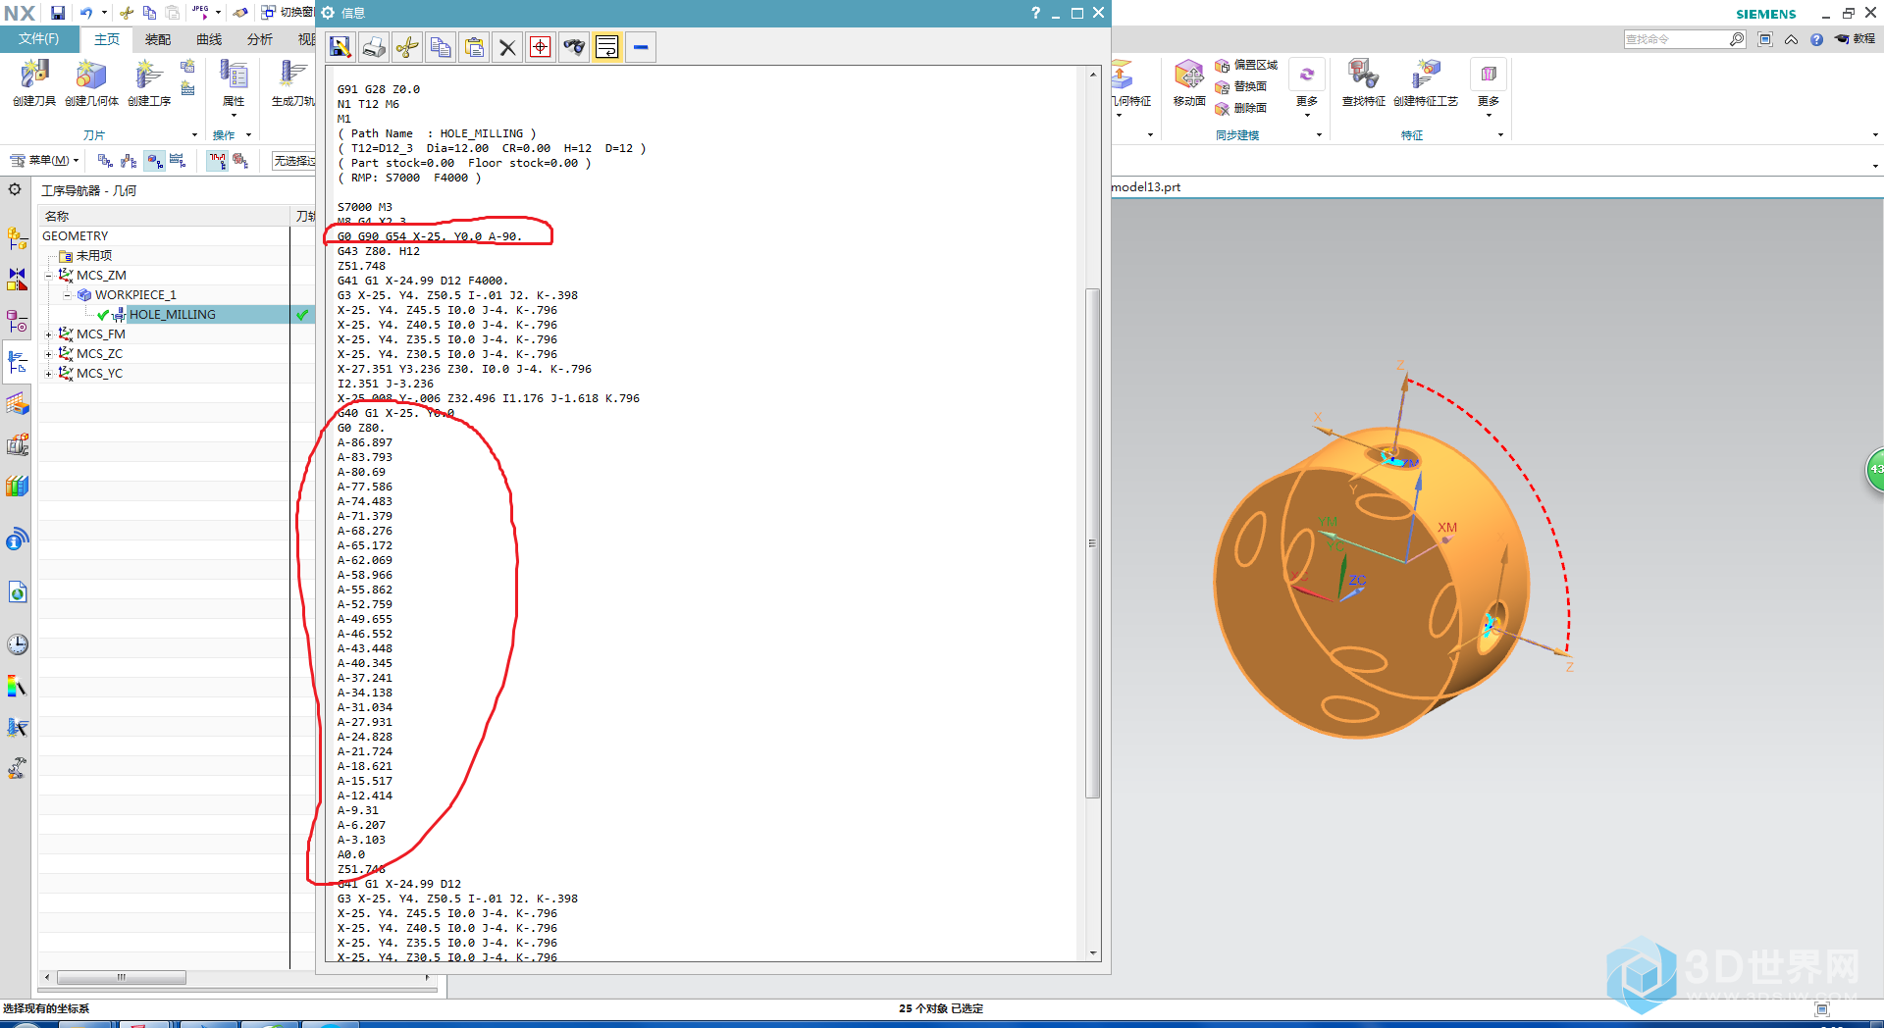Click the 名称 column header
The height and width of the screenshot is (1028, 1884).
click(164, 216)
